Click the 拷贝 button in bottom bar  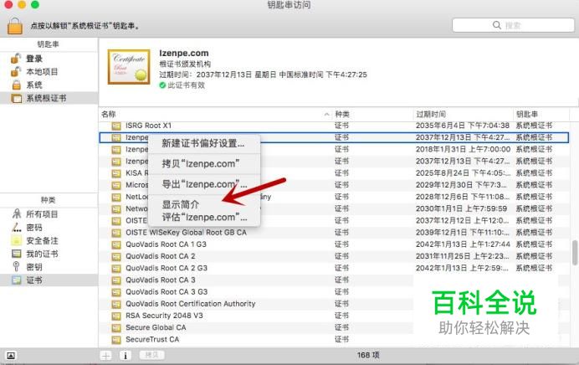tap(151, 355)
